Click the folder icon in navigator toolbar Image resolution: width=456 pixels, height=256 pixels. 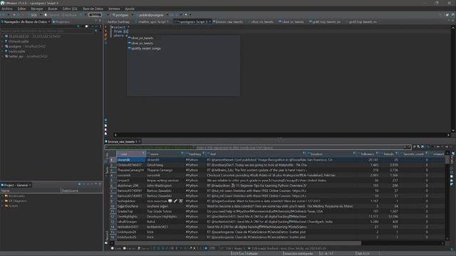click(87, 26)
